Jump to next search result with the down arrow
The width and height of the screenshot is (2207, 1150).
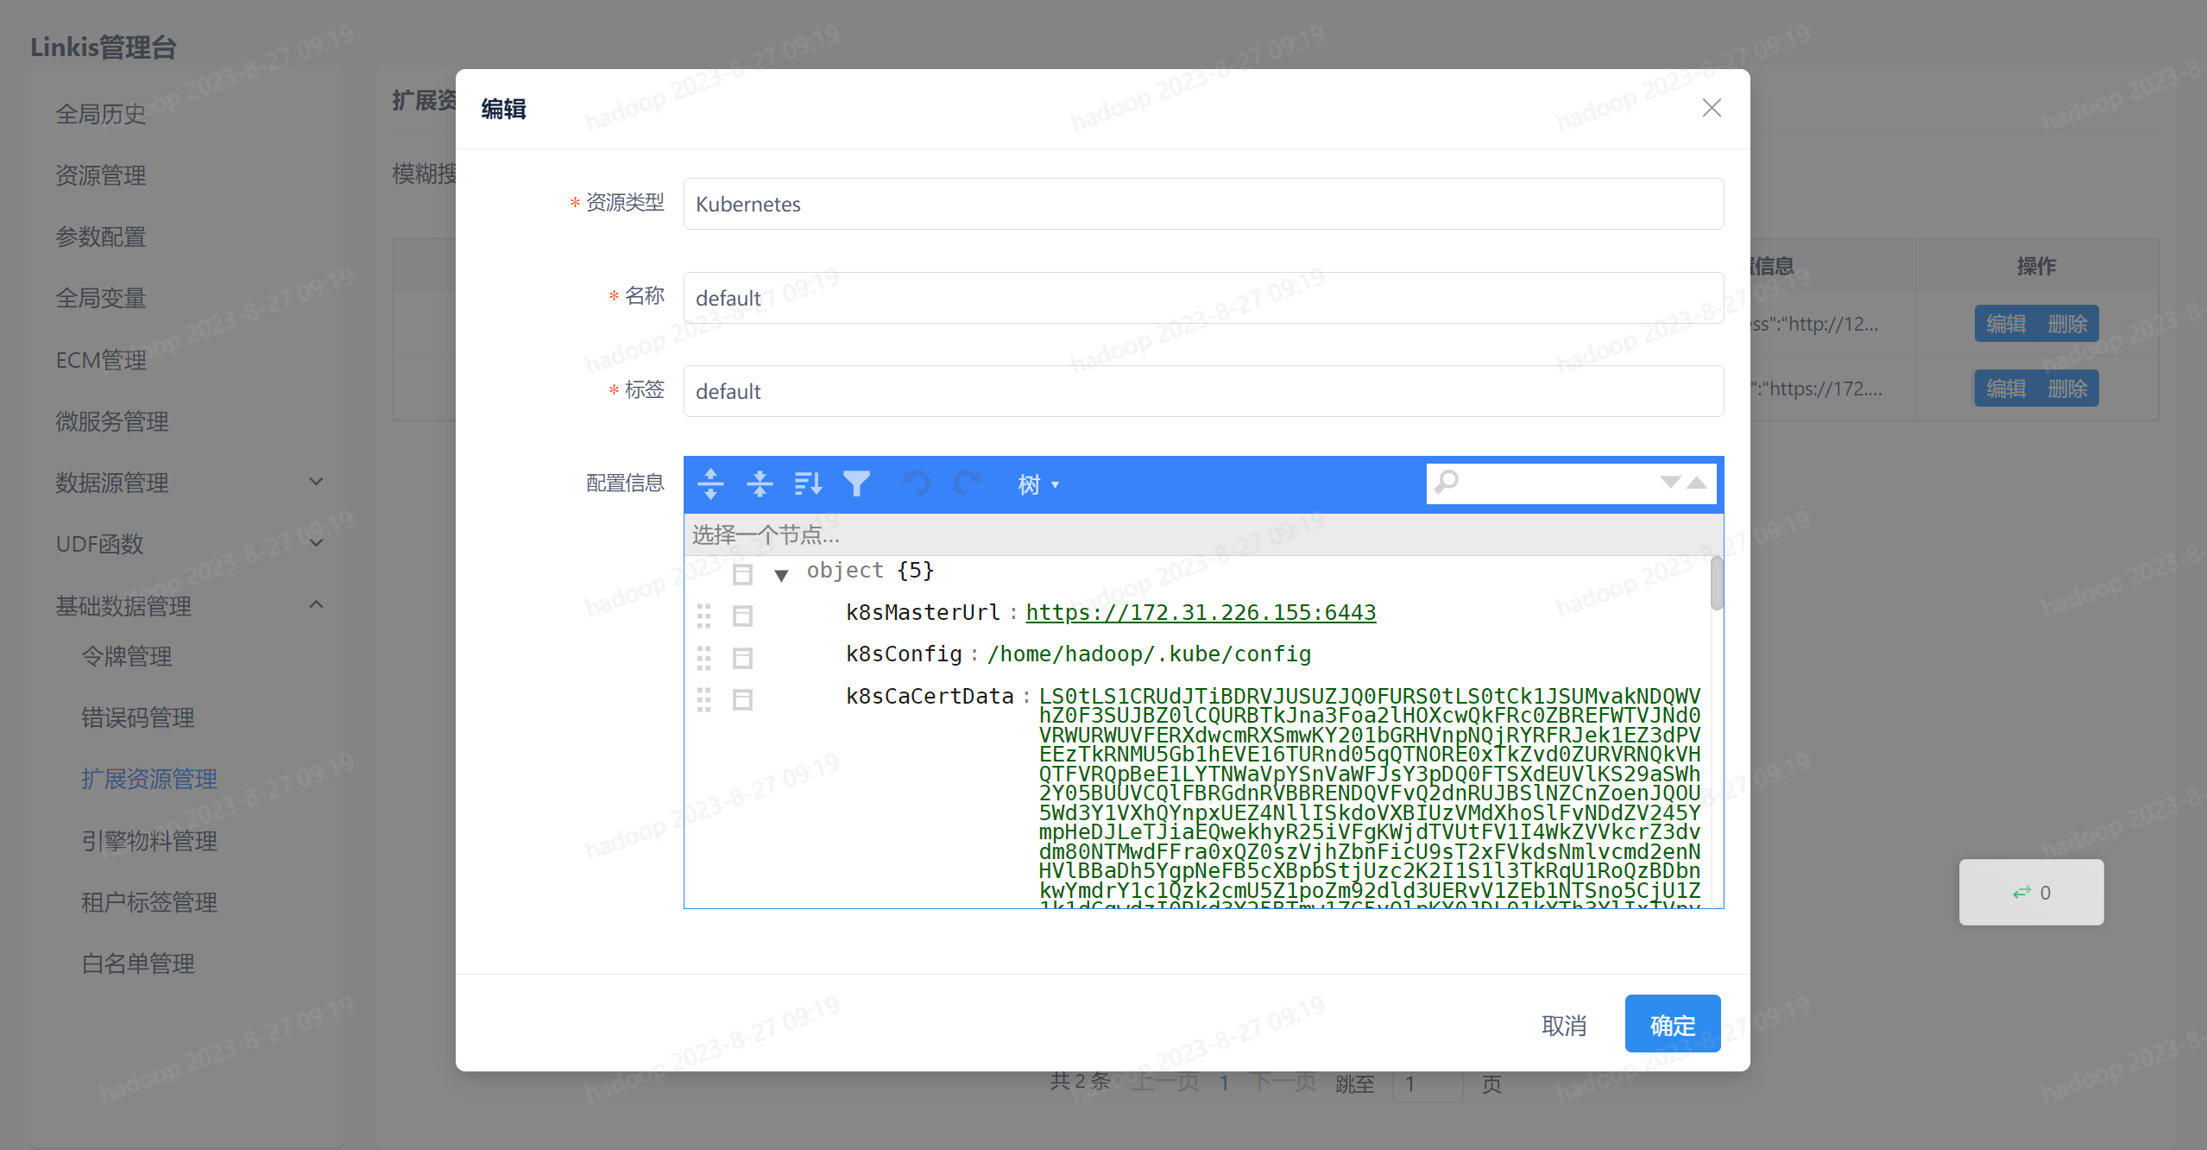1669,483
